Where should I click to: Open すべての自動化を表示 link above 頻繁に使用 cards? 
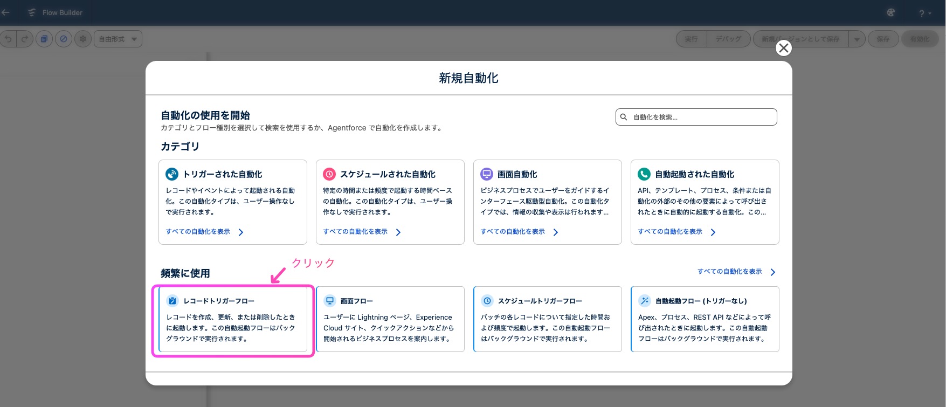730,272
